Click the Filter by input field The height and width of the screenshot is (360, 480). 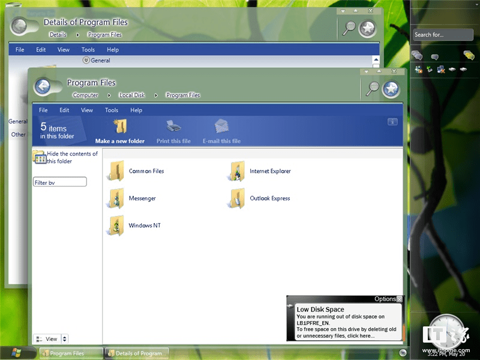coord(59,182)
